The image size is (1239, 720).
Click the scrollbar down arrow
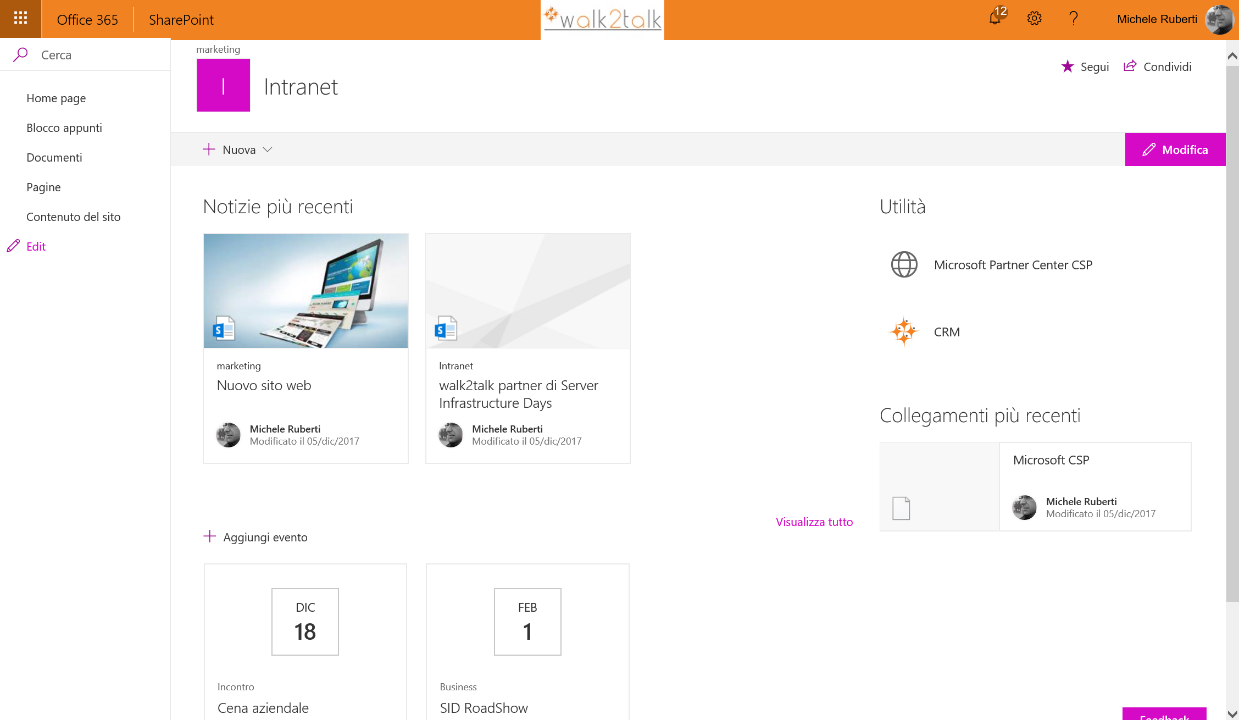[x=1232, y=713]
